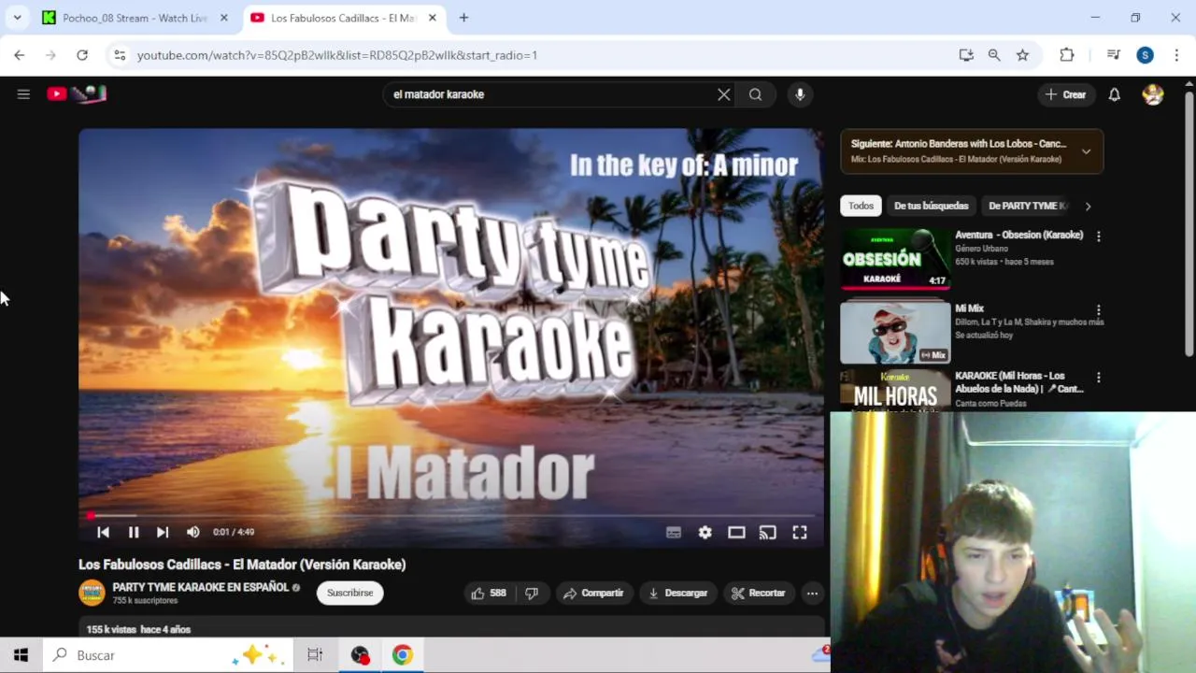The image size is (1196, 673).
Task: Go back in browser history
Action: pyautogui.click(x=20, y=55)
